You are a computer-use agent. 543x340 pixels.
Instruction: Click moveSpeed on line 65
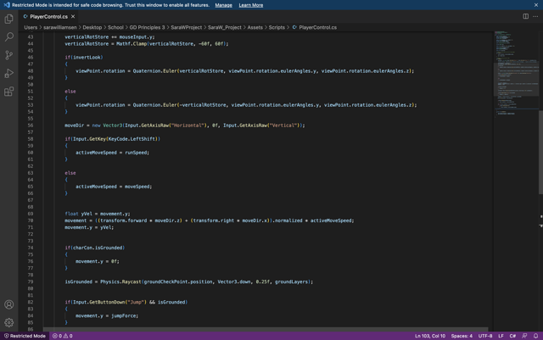pos(137,187)
